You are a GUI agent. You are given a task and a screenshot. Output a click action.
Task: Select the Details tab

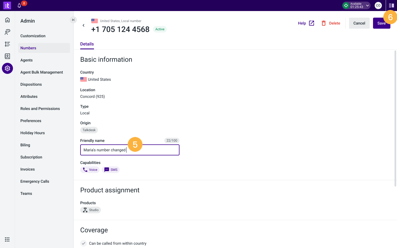click(x=87, y=44)
